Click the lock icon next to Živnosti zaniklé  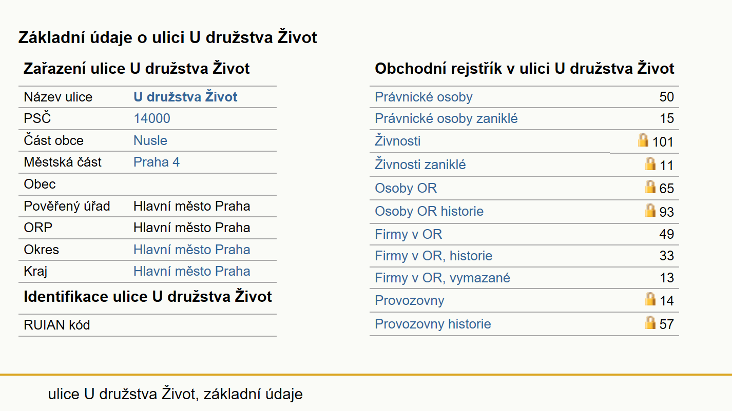(x=650, y=164)
